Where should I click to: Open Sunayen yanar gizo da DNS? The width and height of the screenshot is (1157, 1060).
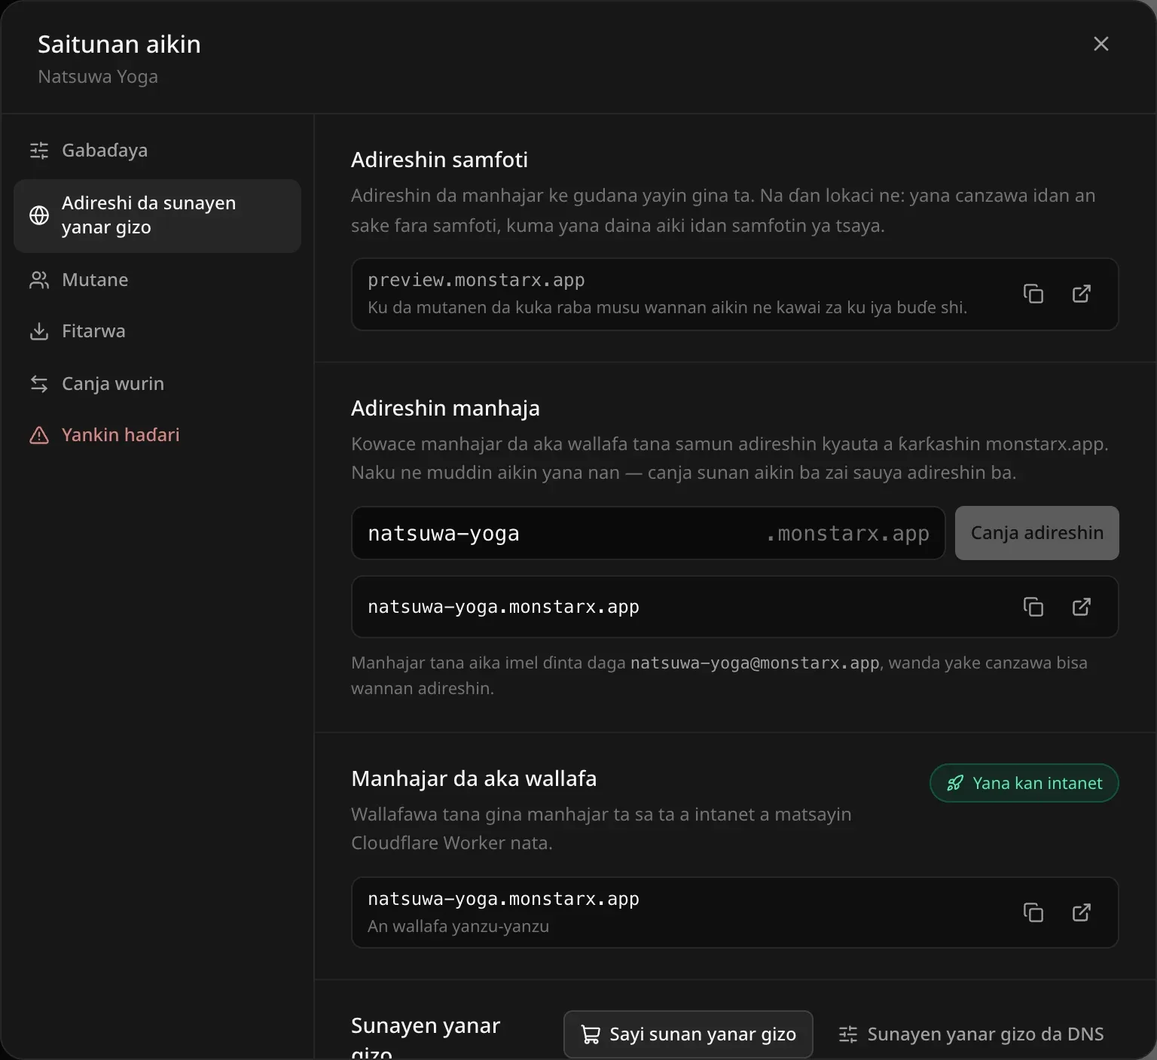[971, 1034]
